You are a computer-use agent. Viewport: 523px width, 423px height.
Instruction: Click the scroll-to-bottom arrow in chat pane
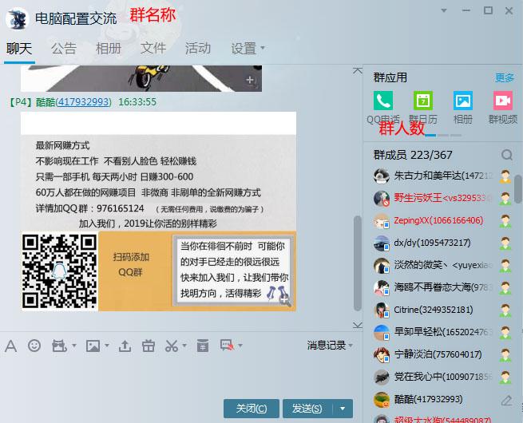[x=358, y=325]
